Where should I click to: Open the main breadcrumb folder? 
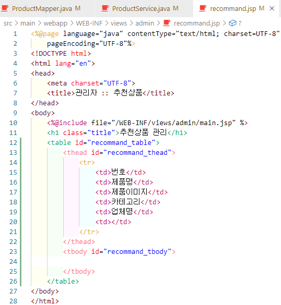[28, 23]
